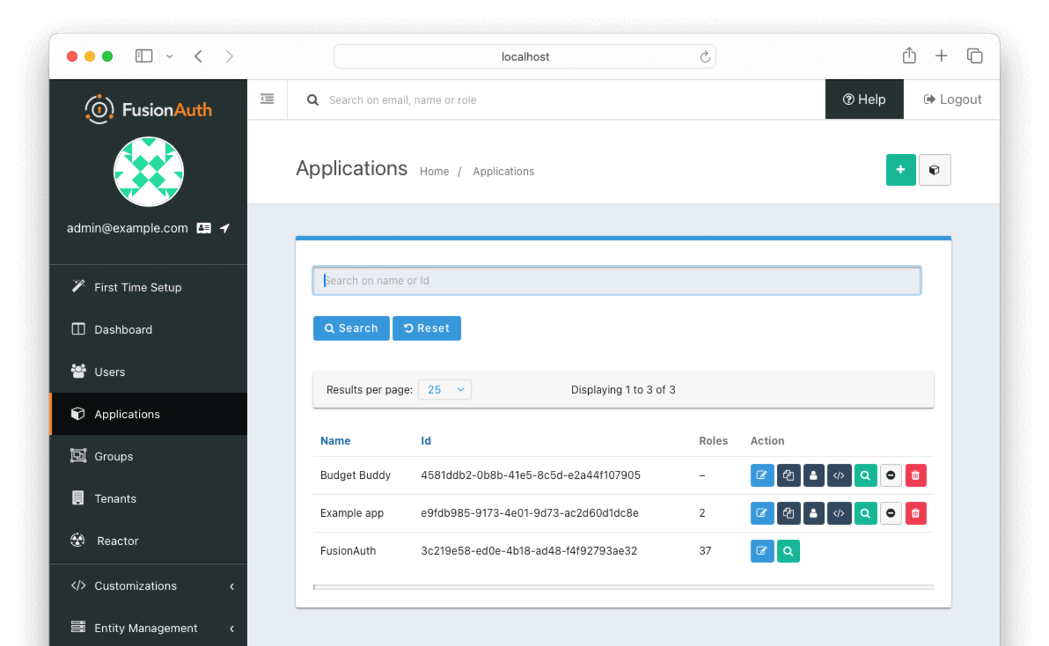Open Groups in sidebar

[149, 456]
